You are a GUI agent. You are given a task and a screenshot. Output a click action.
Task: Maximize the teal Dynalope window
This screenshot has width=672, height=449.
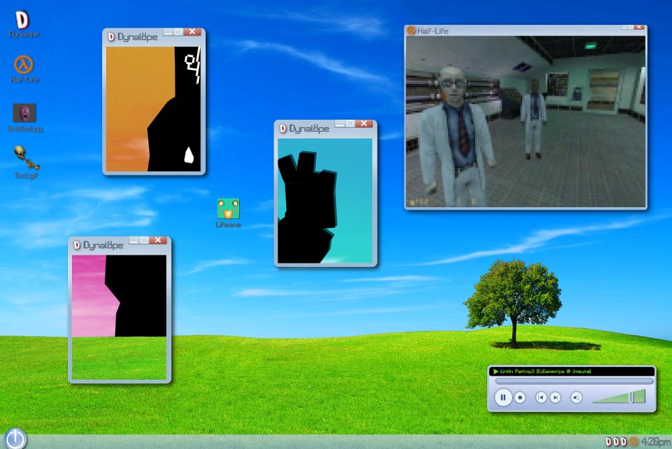pos(349,124)
